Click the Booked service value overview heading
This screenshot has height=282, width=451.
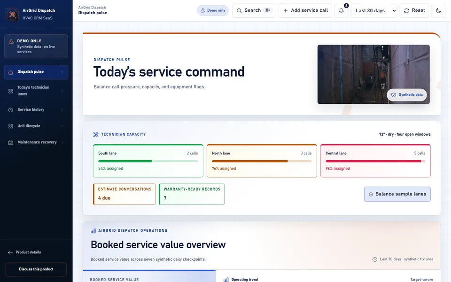pos(158,245)
